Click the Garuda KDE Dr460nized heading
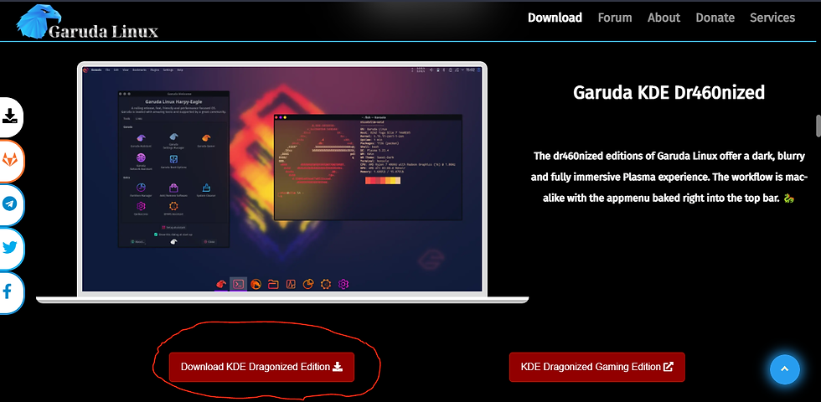821x402 pixels. coord(669,93)
